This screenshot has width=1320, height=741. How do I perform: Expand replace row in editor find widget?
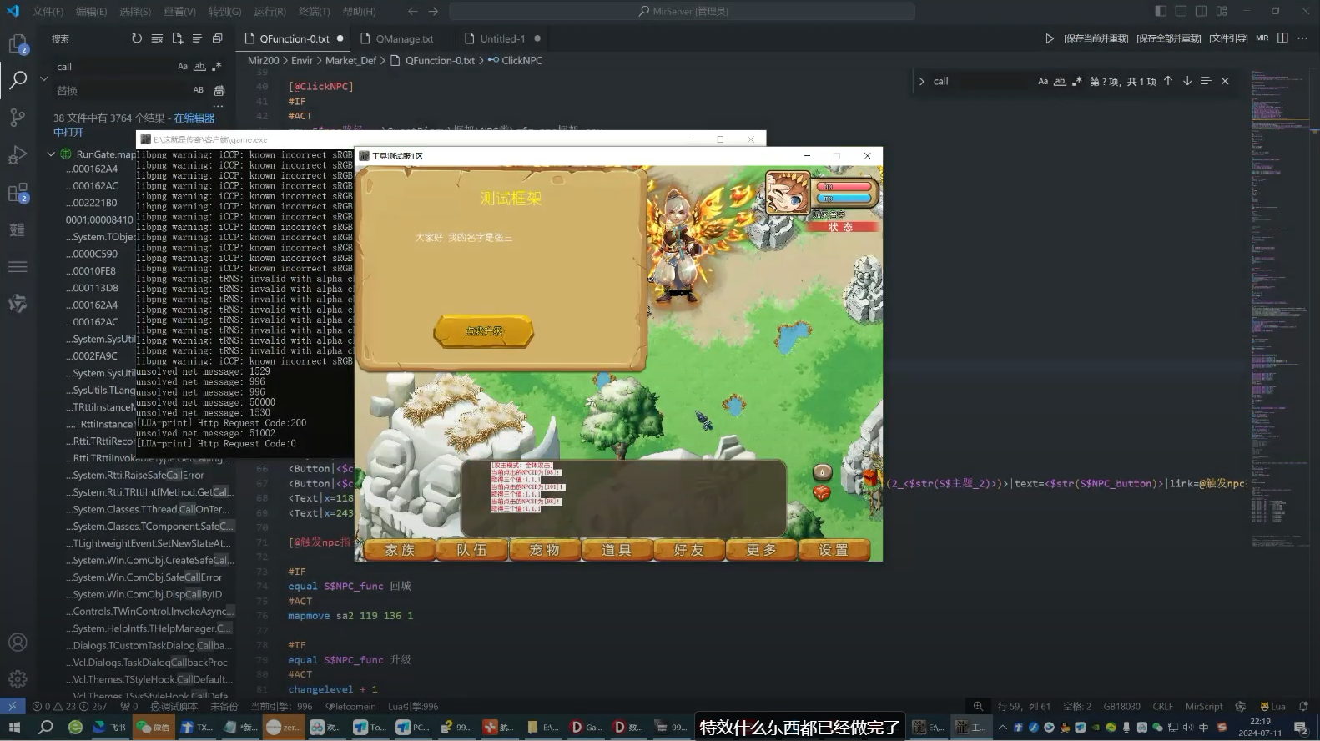tap(921, 81)
